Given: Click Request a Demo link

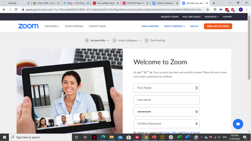Looking at the screenshot, I should coord(170,17).
